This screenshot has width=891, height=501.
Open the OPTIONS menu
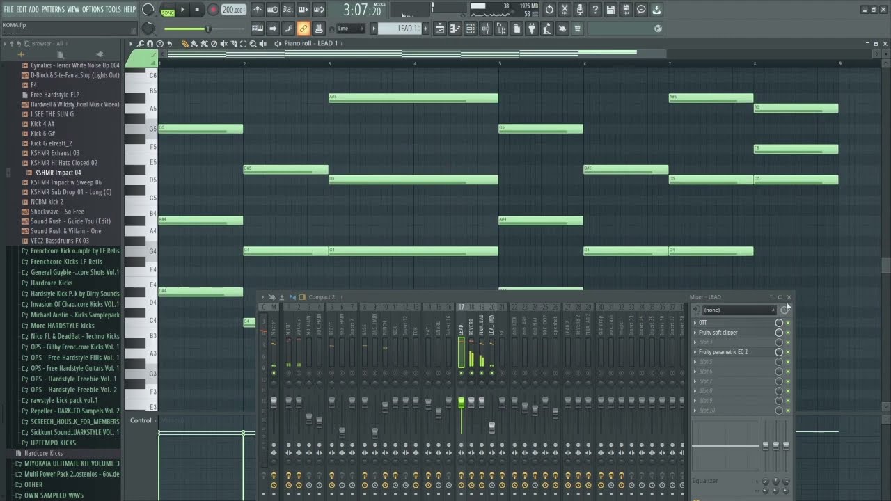coord(93,9)
